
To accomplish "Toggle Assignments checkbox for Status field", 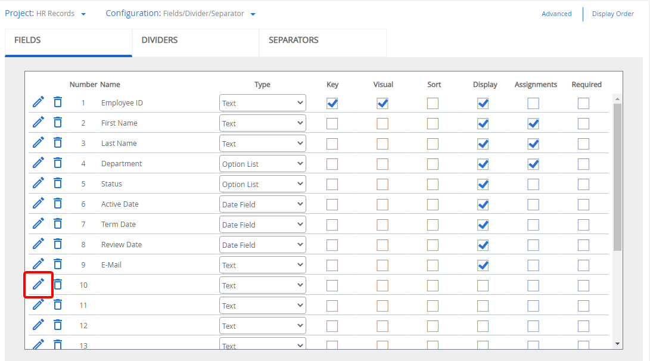I will click(x=533, y=184).
